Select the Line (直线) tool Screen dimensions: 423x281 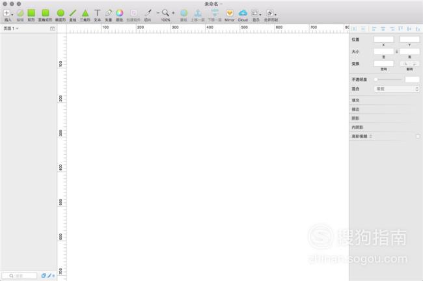pyautogui.click(x=73, y=13)
